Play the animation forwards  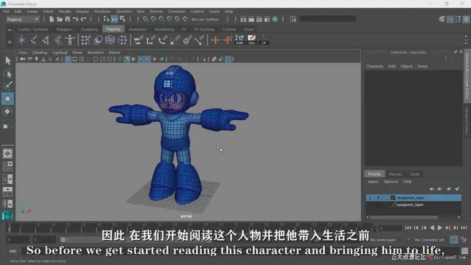tap(440, 228)
